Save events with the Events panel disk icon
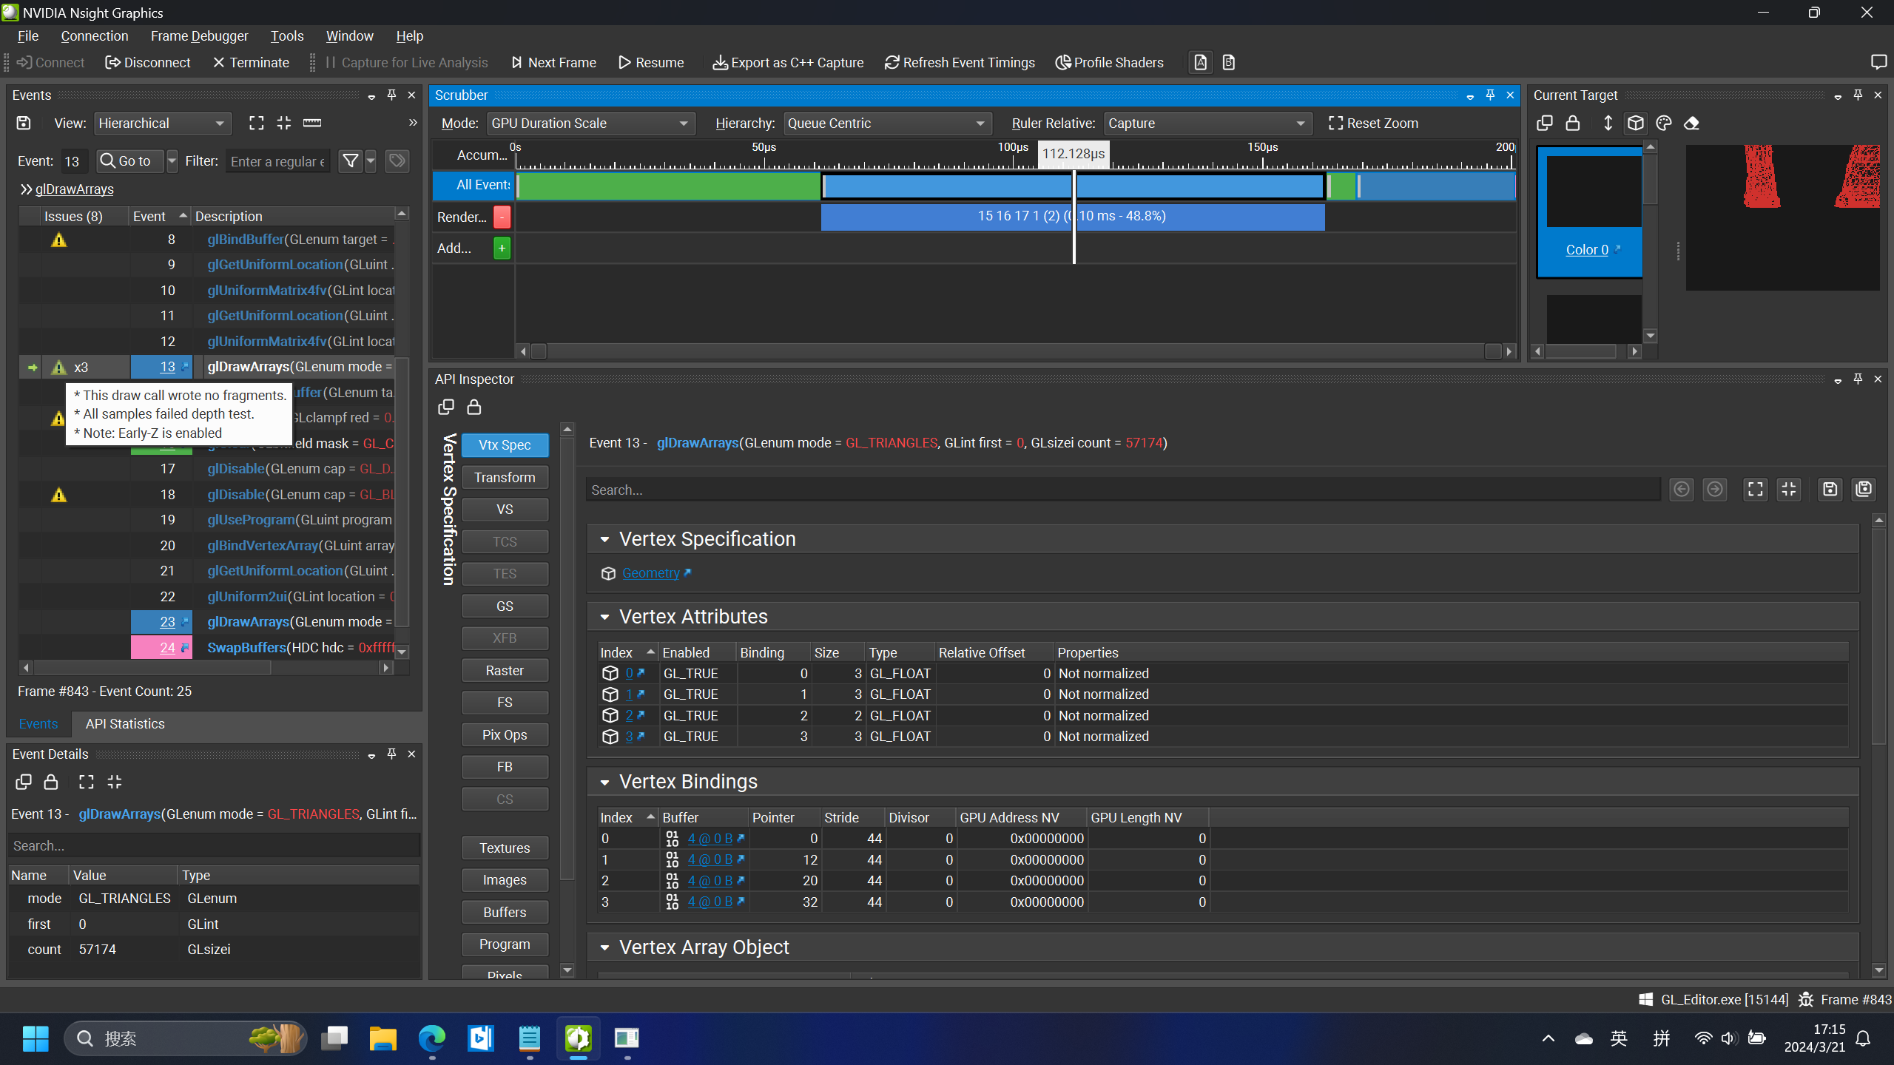1894x1065 pixels. (x=24, y=124)
